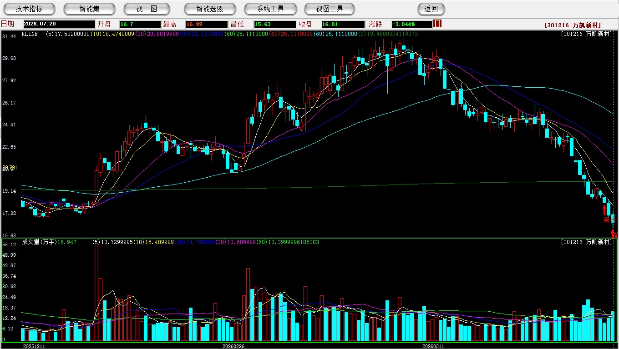This screenshot has height=349, width=619.
Task: Click the 成交量(万手) volume label
Action: (x=39, y=242)
